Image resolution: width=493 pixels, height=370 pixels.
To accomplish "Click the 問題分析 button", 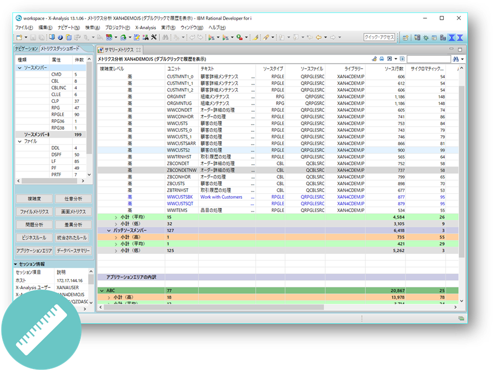I will tap(35, 225).
